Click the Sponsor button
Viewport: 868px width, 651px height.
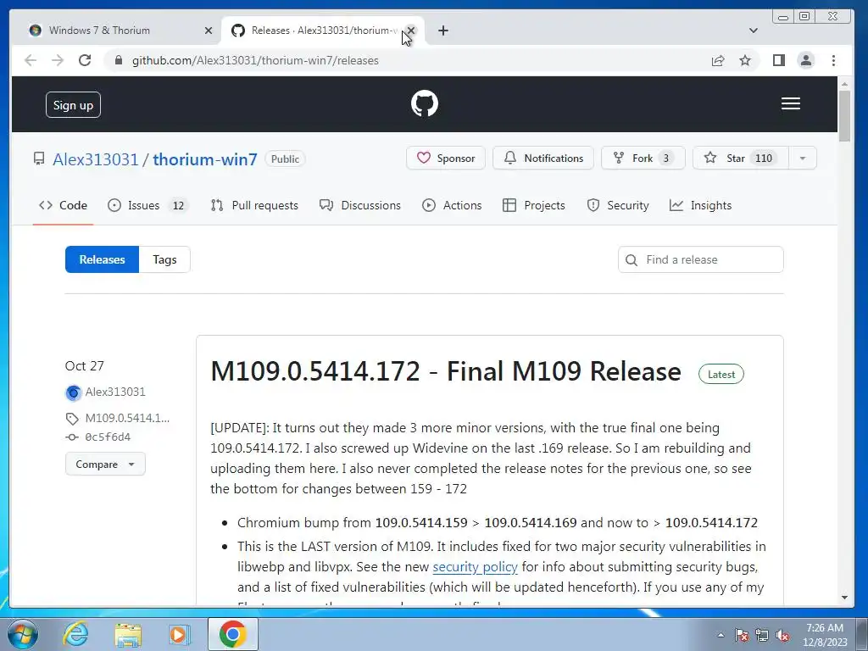click(446, 159)
